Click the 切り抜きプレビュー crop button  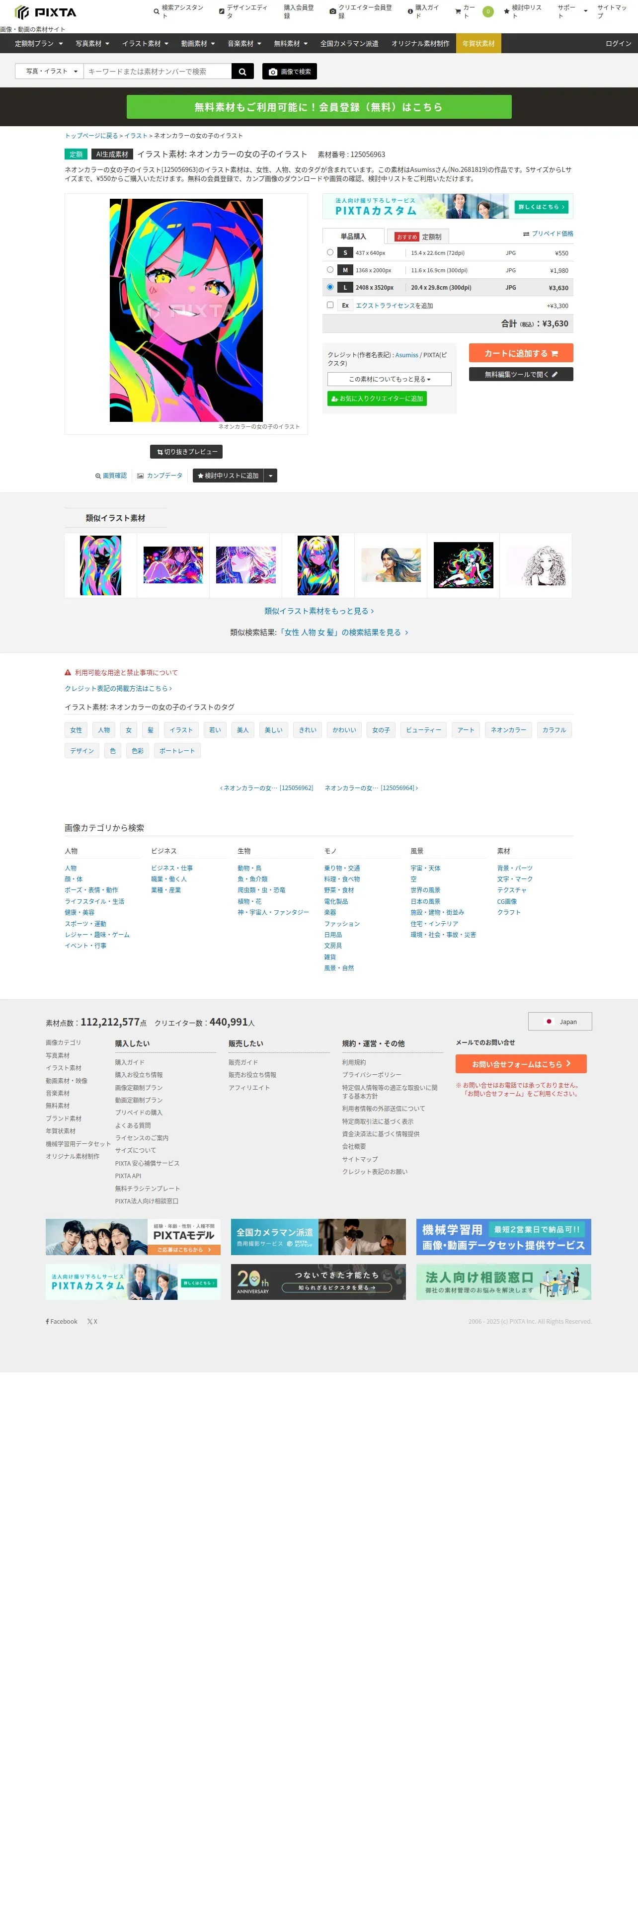[x=186, y=452]
